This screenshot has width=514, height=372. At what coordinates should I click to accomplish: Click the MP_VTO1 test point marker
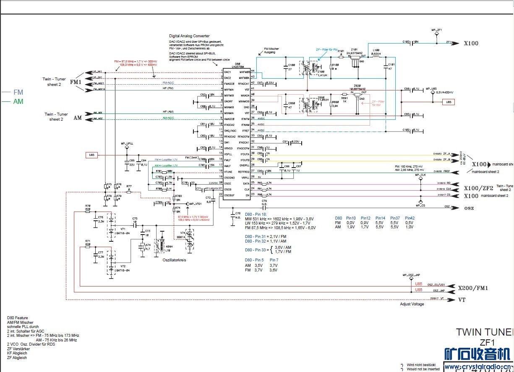pos(188,204)
